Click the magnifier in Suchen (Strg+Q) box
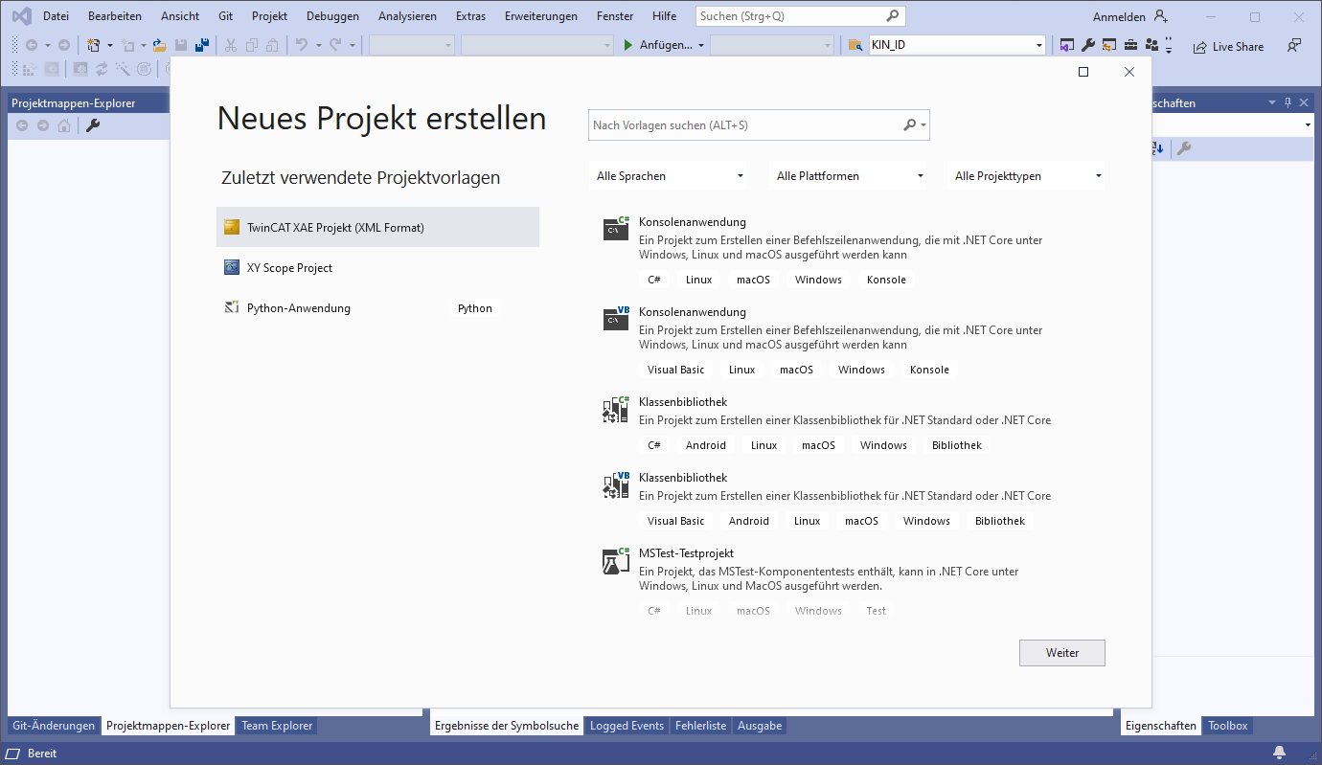Image resolution: width=1322 pixels, height=765 pixels. click(892, 16)
